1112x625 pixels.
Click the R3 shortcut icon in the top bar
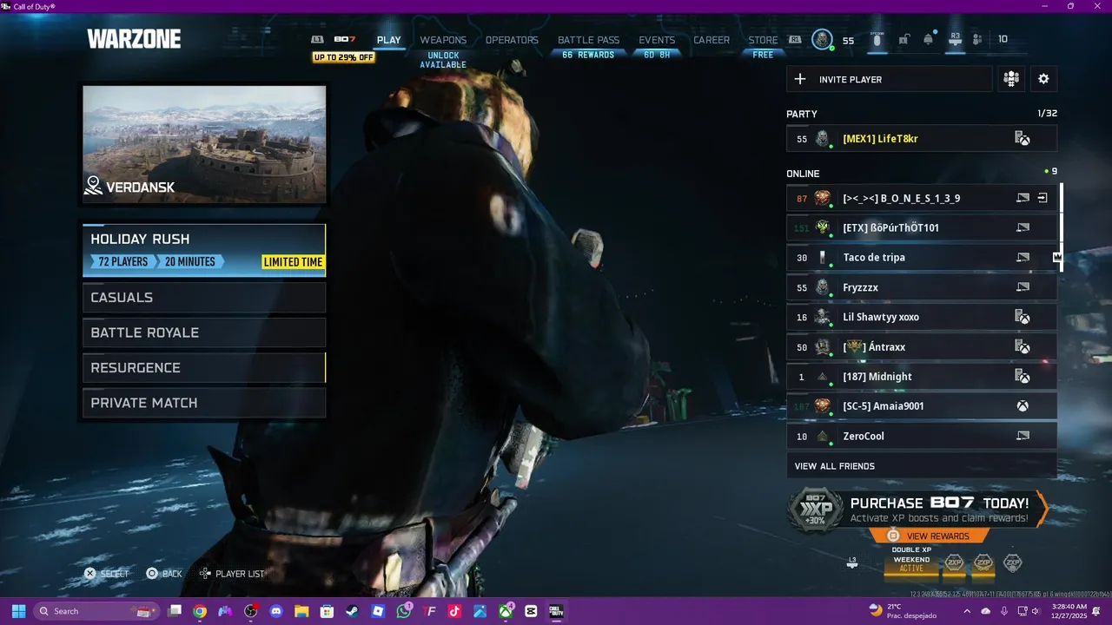tap(955, 40)
